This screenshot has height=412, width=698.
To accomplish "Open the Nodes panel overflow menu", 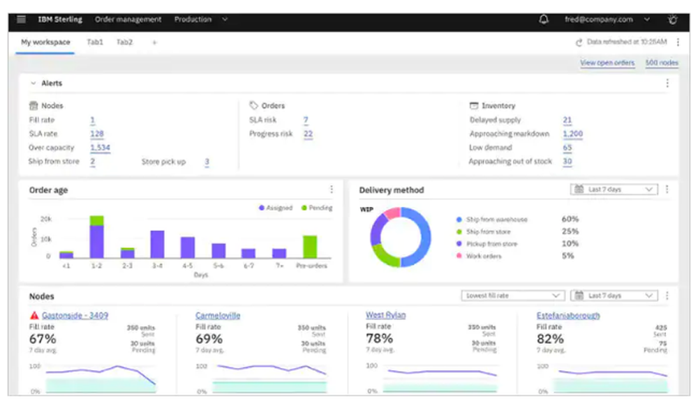I will [667, 296].
